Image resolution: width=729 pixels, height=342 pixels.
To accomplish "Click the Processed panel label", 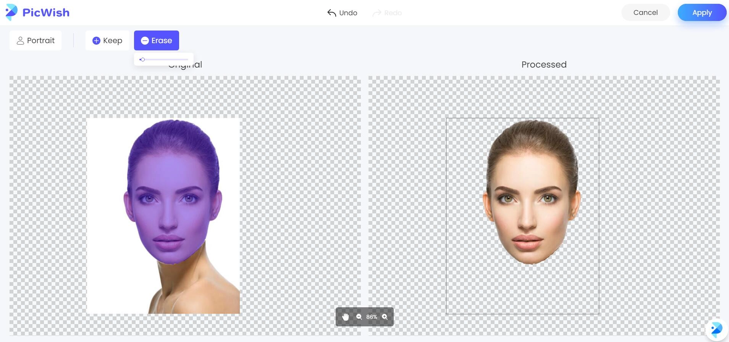I will 544,65.
